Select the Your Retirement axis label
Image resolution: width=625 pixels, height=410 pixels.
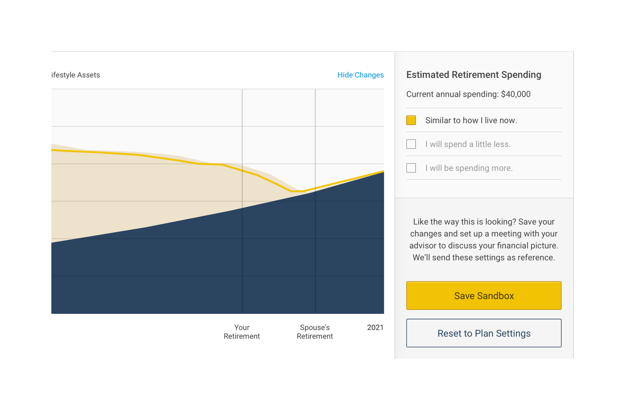[x=242, y=332]
